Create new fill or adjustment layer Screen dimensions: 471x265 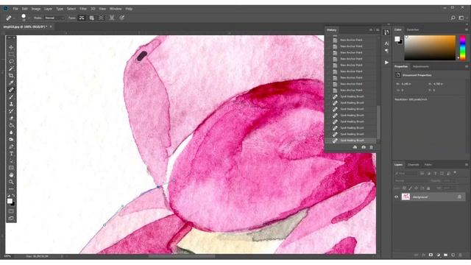coord(439,255)
